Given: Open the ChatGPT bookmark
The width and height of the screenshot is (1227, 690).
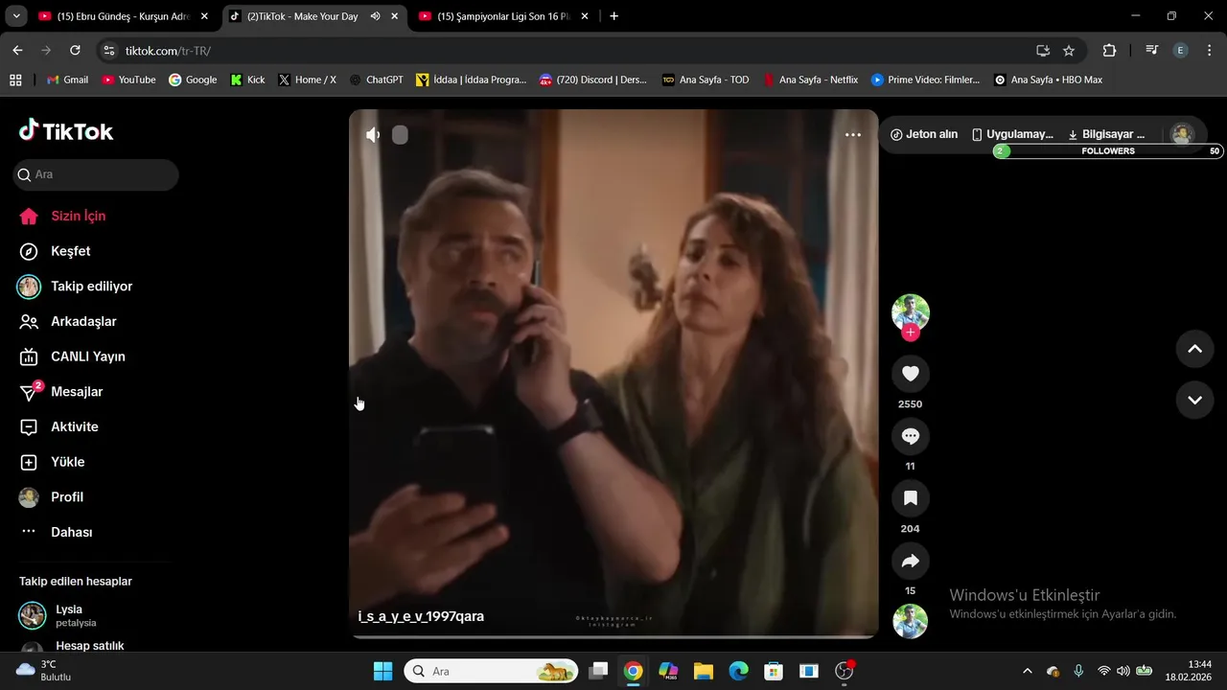Looking at the screenshot, I should 376,80.
